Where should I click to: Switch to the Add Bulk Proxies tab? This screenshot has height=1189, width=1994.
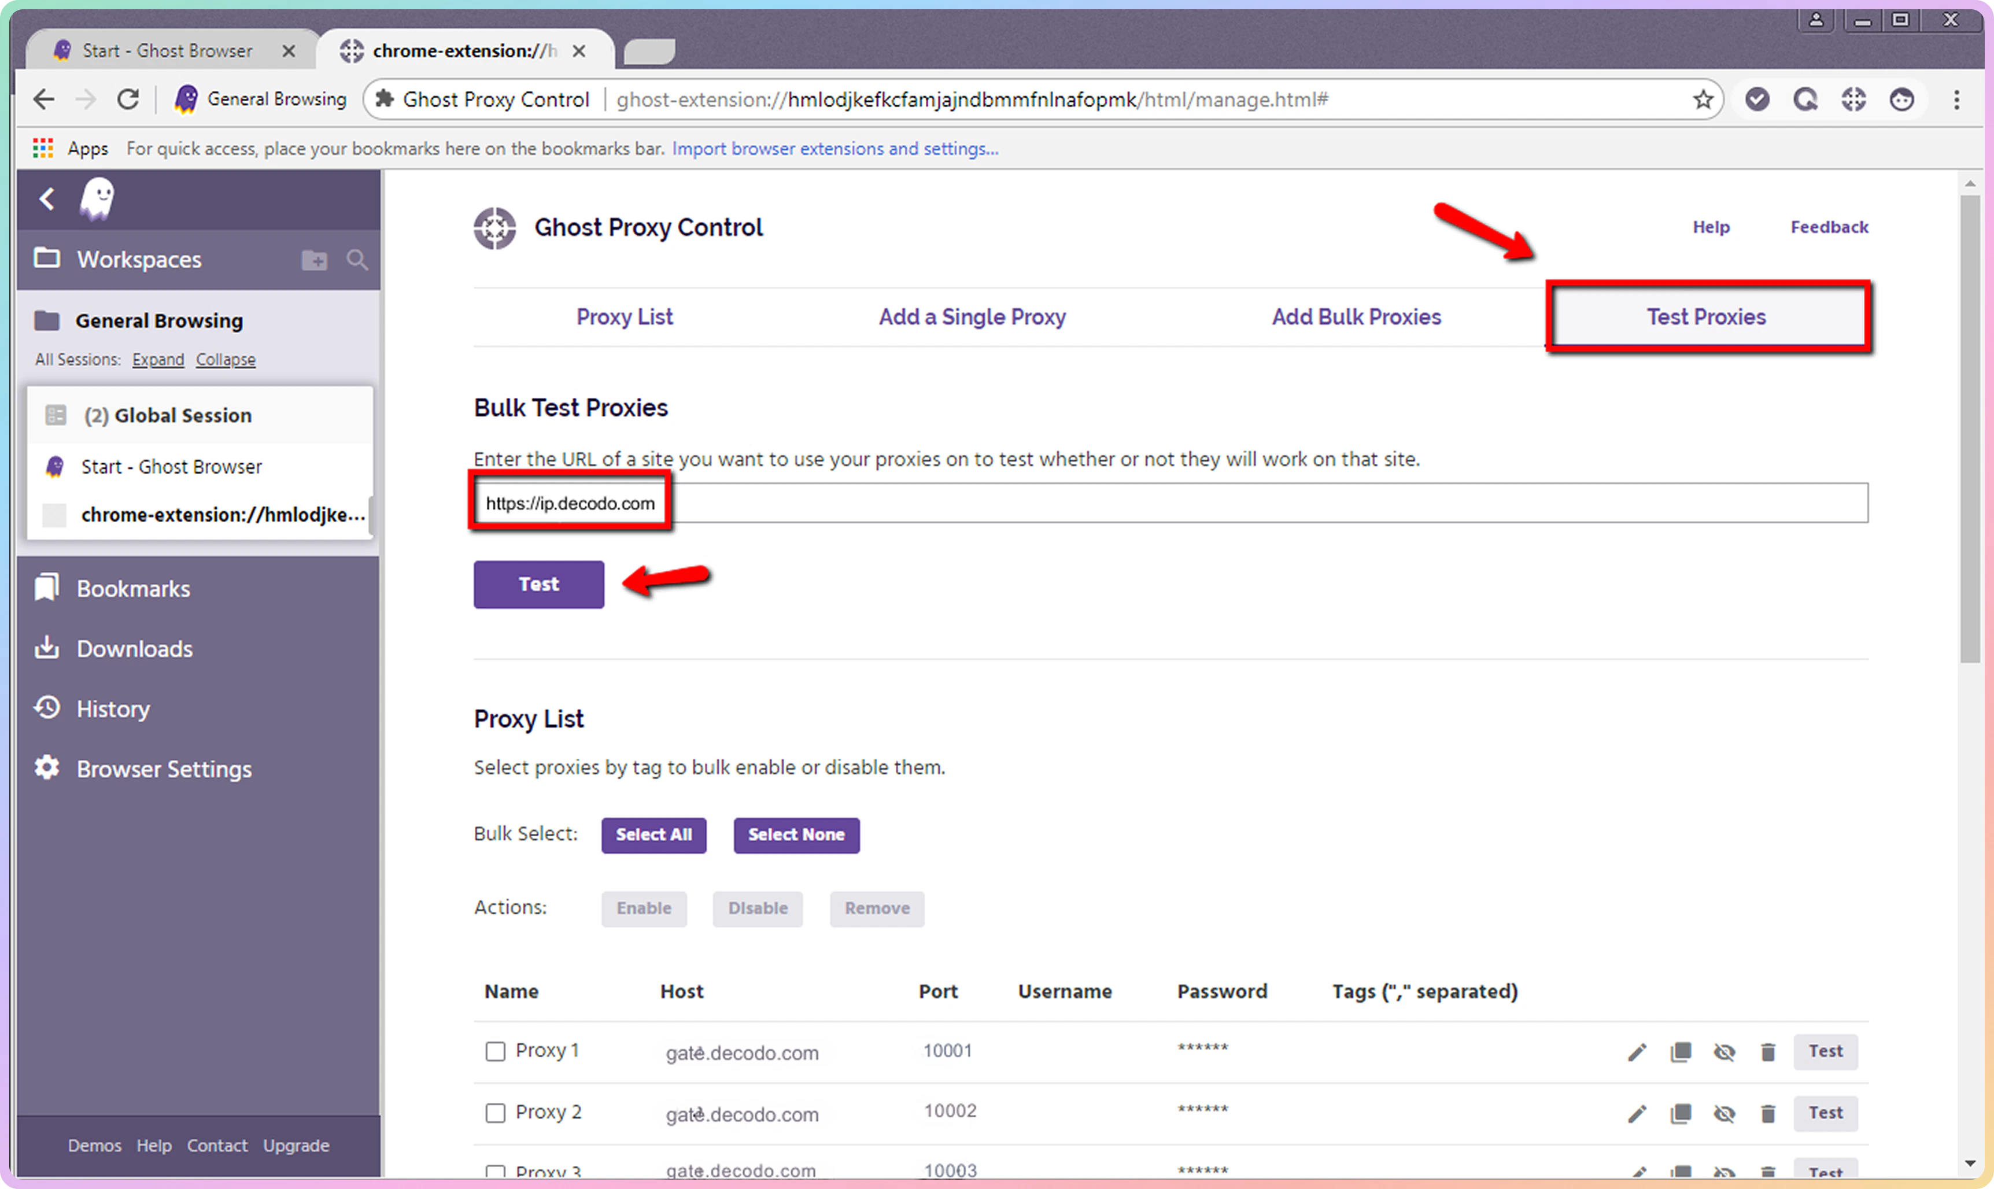click(1356, 317)
